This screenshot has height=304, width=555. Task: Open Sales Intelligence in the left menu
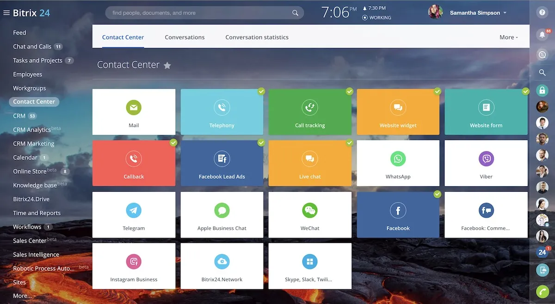36,255
